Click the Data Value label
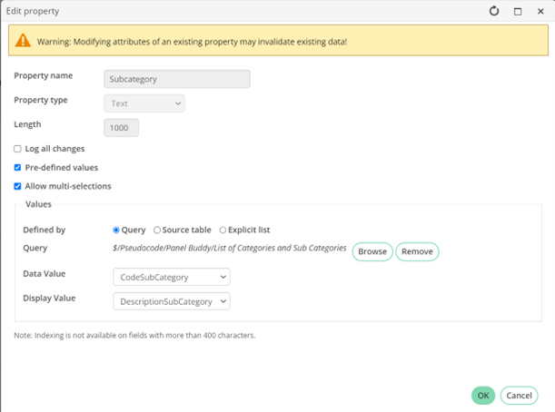Image resolution: width=555 pixels, height=412 pixels. coord(45,274)
